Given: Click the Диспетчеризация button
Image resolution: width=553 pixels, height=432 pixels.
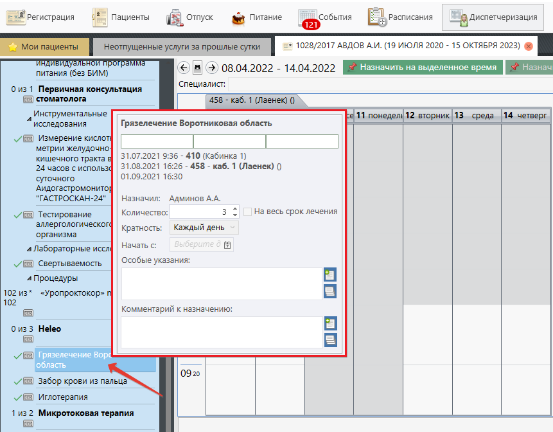Looking at the screenshot, I should tap(493, 17).
